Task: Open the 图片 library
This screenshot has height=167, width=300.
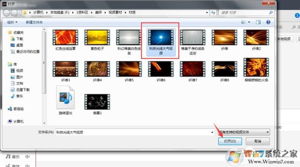Action: 17,77
